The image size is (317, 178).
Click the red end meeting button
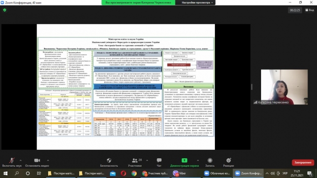point(303,163)
